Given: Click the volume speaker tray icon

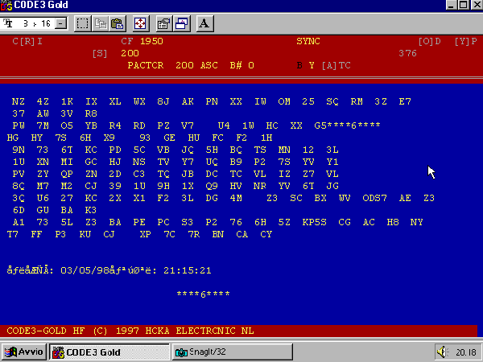Looking at the screenshot, I should point(443,352).
